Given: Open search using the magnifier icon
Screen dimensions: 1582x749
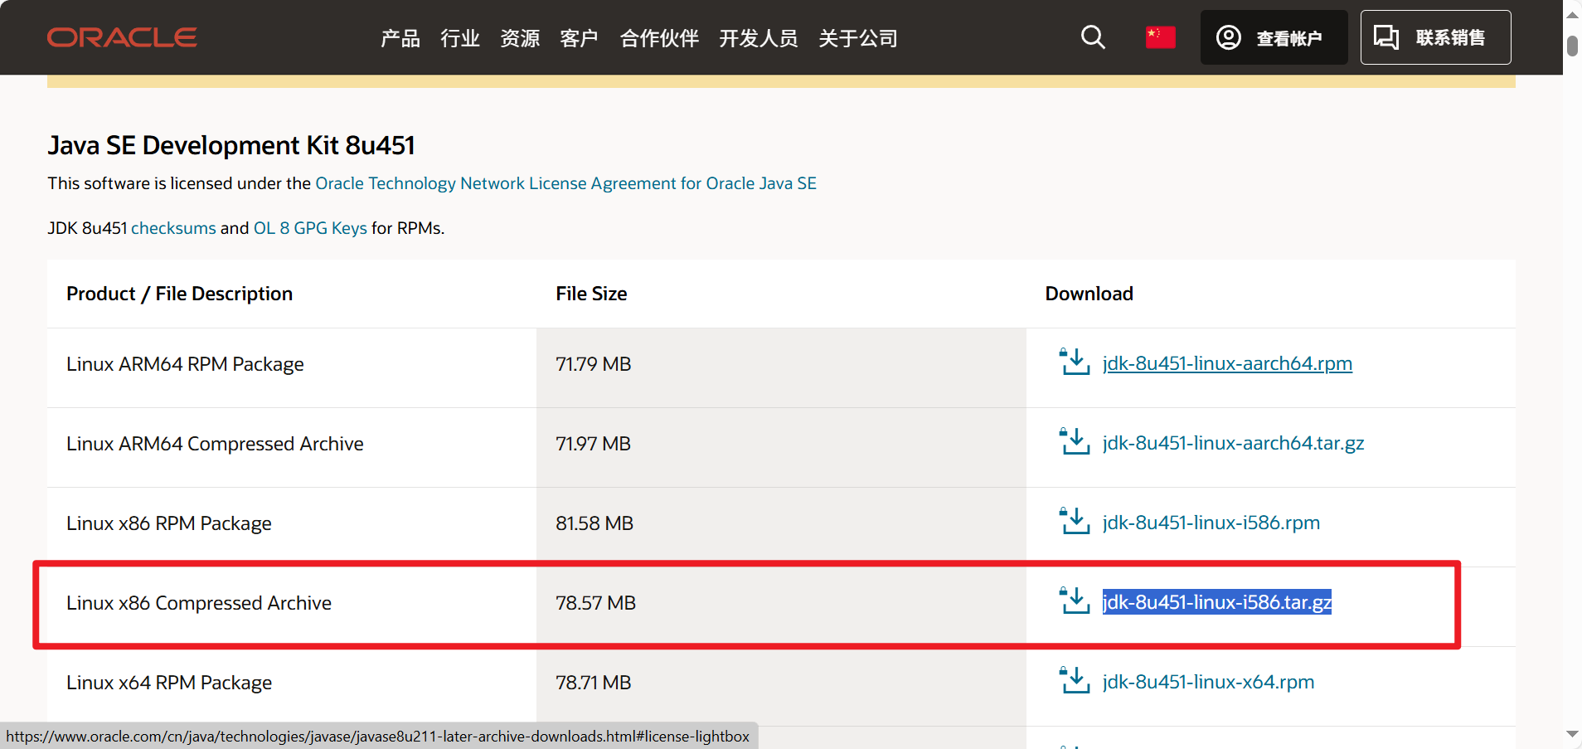Looking at the screenshot, I should point(1093,37).
